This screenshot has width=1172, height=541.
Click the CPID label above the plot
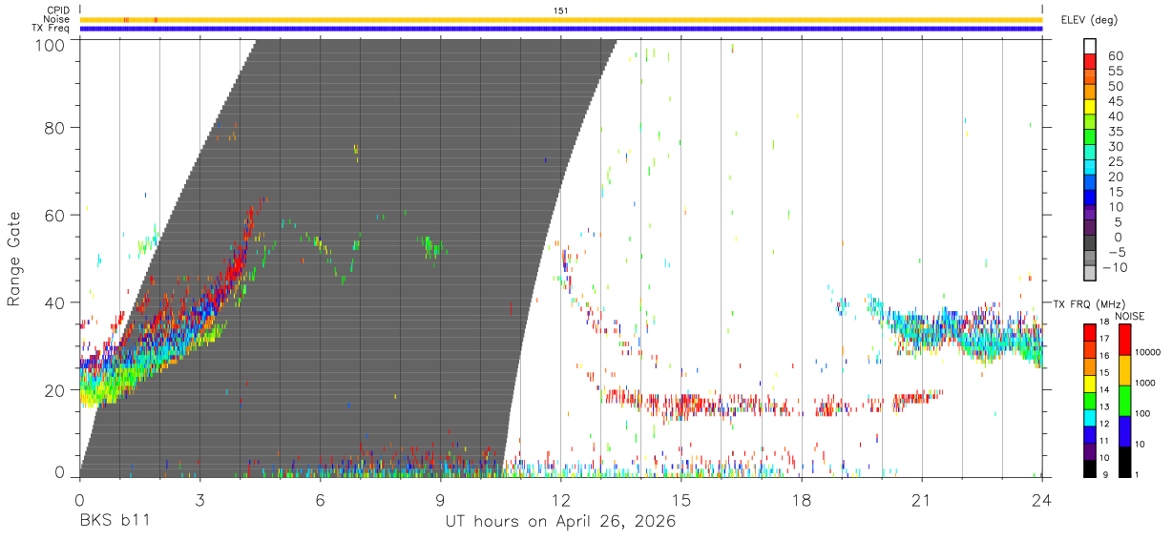(x=57, y=10)
